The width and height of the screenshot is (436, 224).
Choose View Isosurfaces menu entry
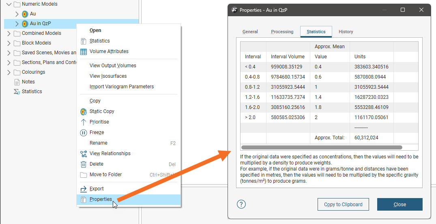[108, 76]
